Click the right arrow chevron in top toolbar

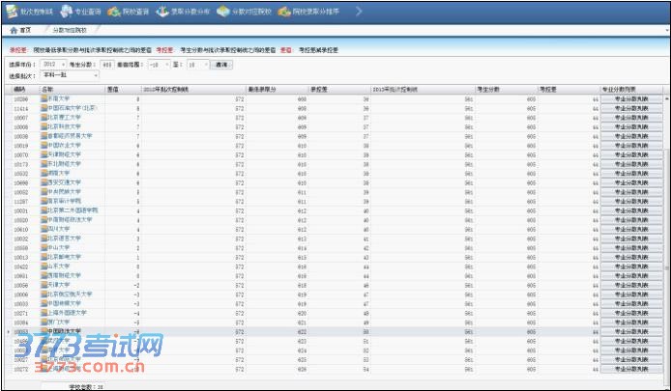tap(358, 12)
